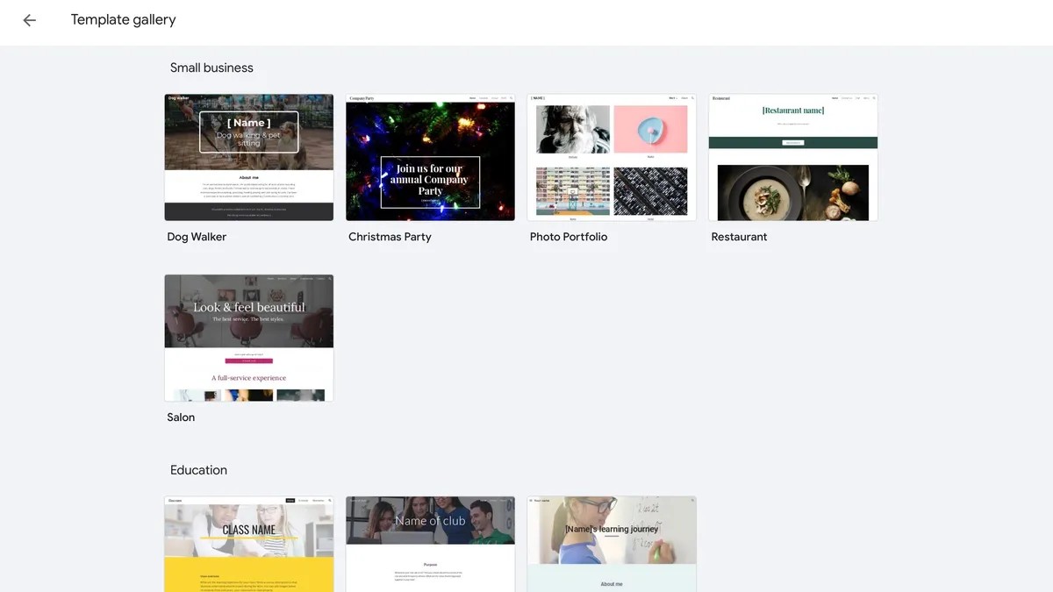Image resolution: width=1053 pixels, height=592 pixels.
Task: Click the old man portrait in Photo Portfolio
Action: point(572,129)
